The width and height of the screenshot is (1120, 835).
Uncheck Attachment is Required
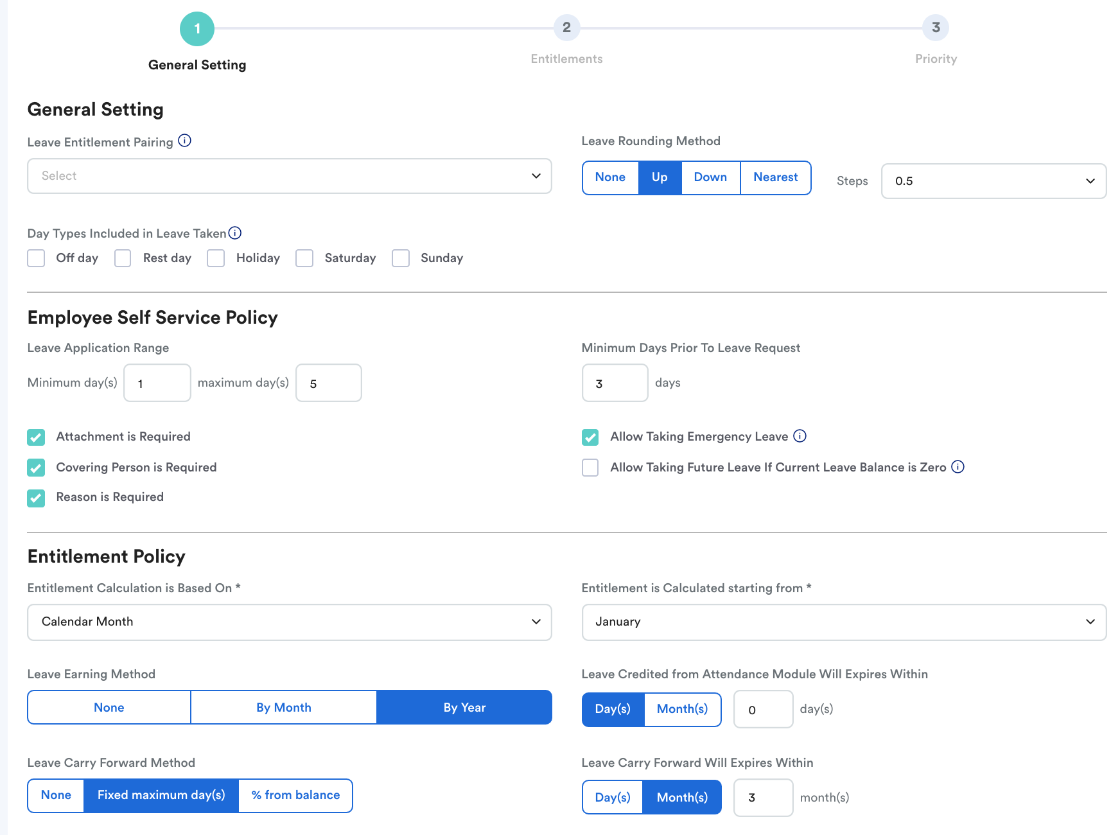[x=36, y=437]
